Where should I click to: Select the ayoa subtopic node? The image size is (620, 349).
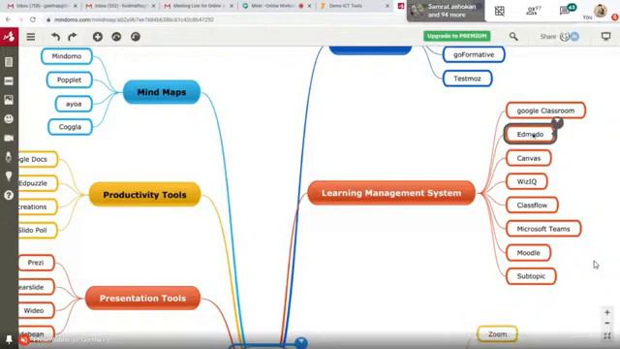tap(74, 104)
